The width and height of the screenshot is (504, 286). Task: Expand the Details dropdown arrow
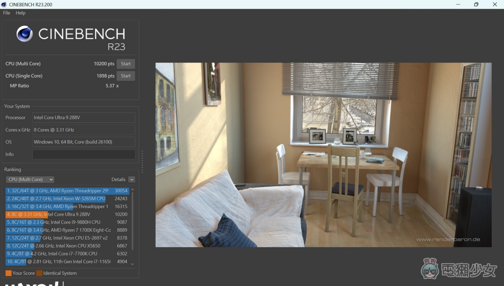pyautogui.click(x=132, y=179)
